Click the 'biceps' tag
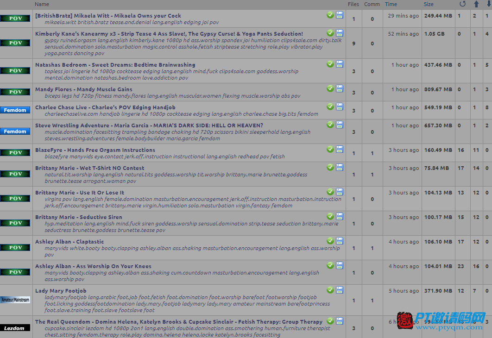This screenshot has height=338, width=492. click(53, 96)
